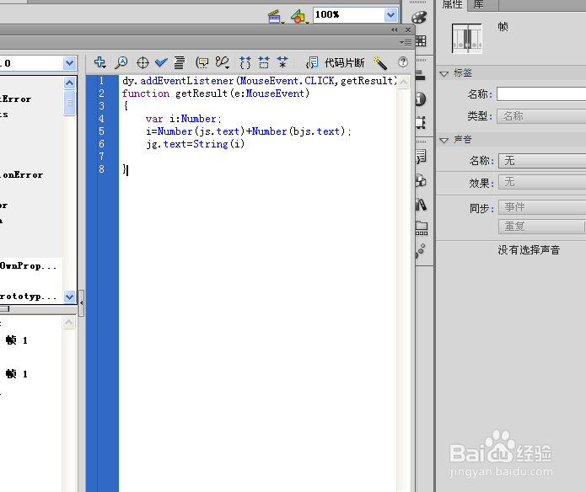The width and height of the screenshot is (586, 492).
Task: Select the second 帧 1 entry in script navigator
Action: pos(17,374)
